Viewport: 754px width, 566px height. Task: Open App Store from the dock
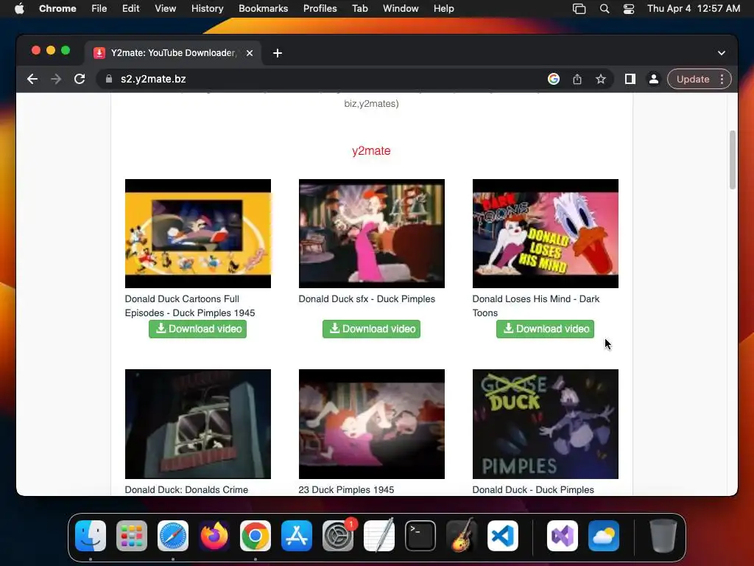pyautogui.click(x=297, y=536)
